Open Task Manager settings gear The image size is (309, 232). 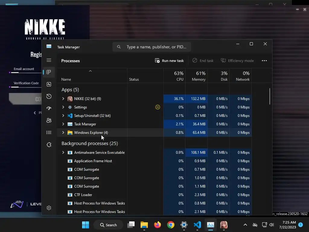[49, 208]
